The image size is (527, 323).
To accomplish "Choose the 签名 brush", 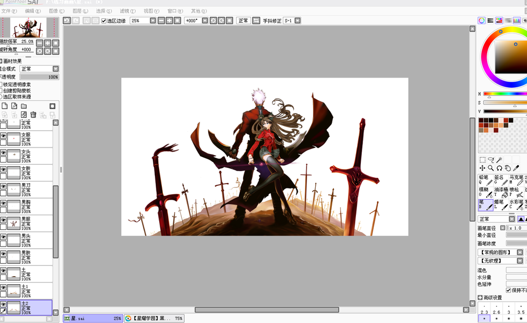I will tap(501, 180).
